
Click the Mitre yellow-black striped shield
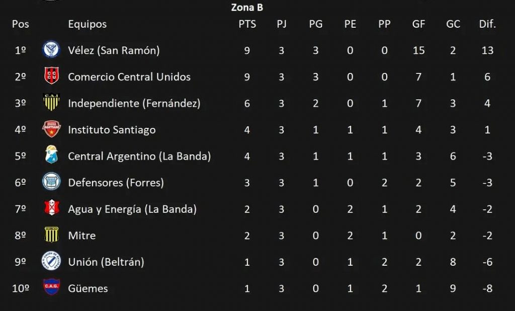52,235
